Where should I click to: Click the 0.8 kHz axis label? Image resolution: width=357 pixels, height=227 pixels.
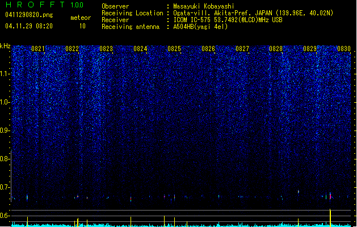(5, 159)
